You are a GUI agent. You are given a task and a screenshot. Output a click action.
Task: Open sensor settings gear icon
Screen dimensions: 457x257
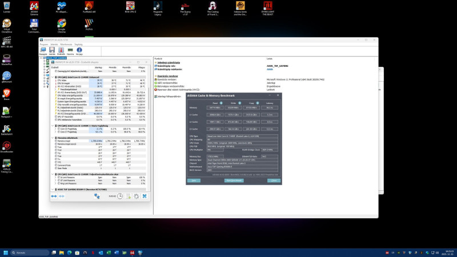coord(137,196)
